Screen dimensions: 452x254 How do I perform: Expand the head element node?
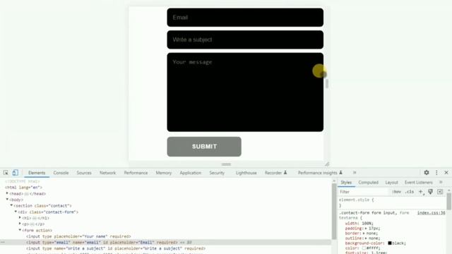[7, 193]
